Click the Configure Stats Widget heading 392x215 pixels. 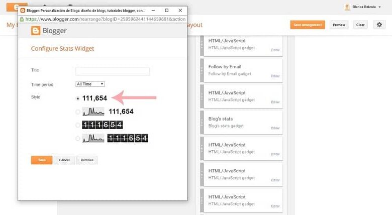click(x=62, y=49)
